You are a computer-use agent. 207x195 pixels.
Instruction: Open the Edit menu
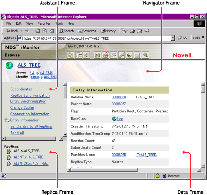coord(19,24)
